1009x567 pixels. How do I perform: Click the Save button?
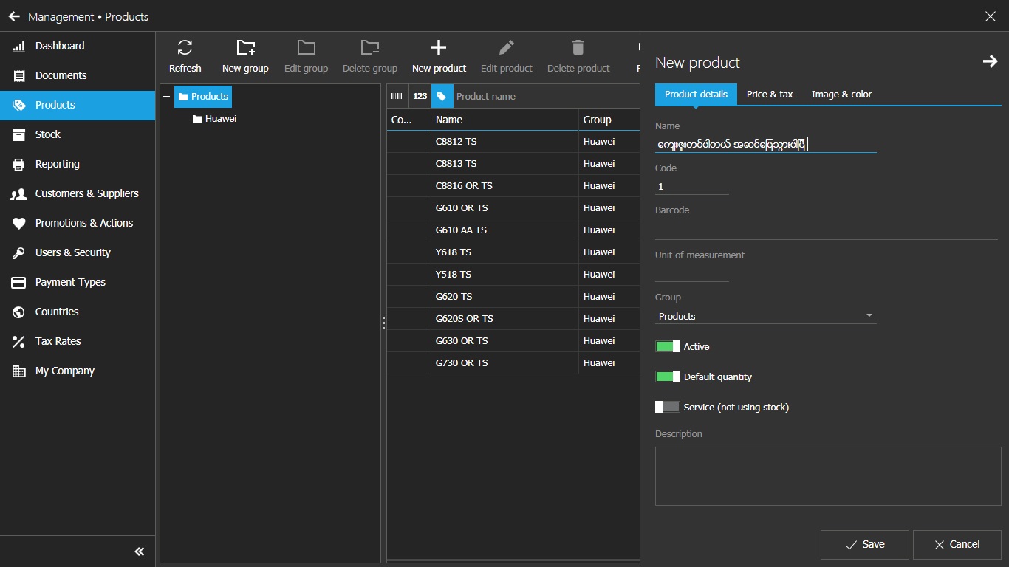(x=864, y=545)
